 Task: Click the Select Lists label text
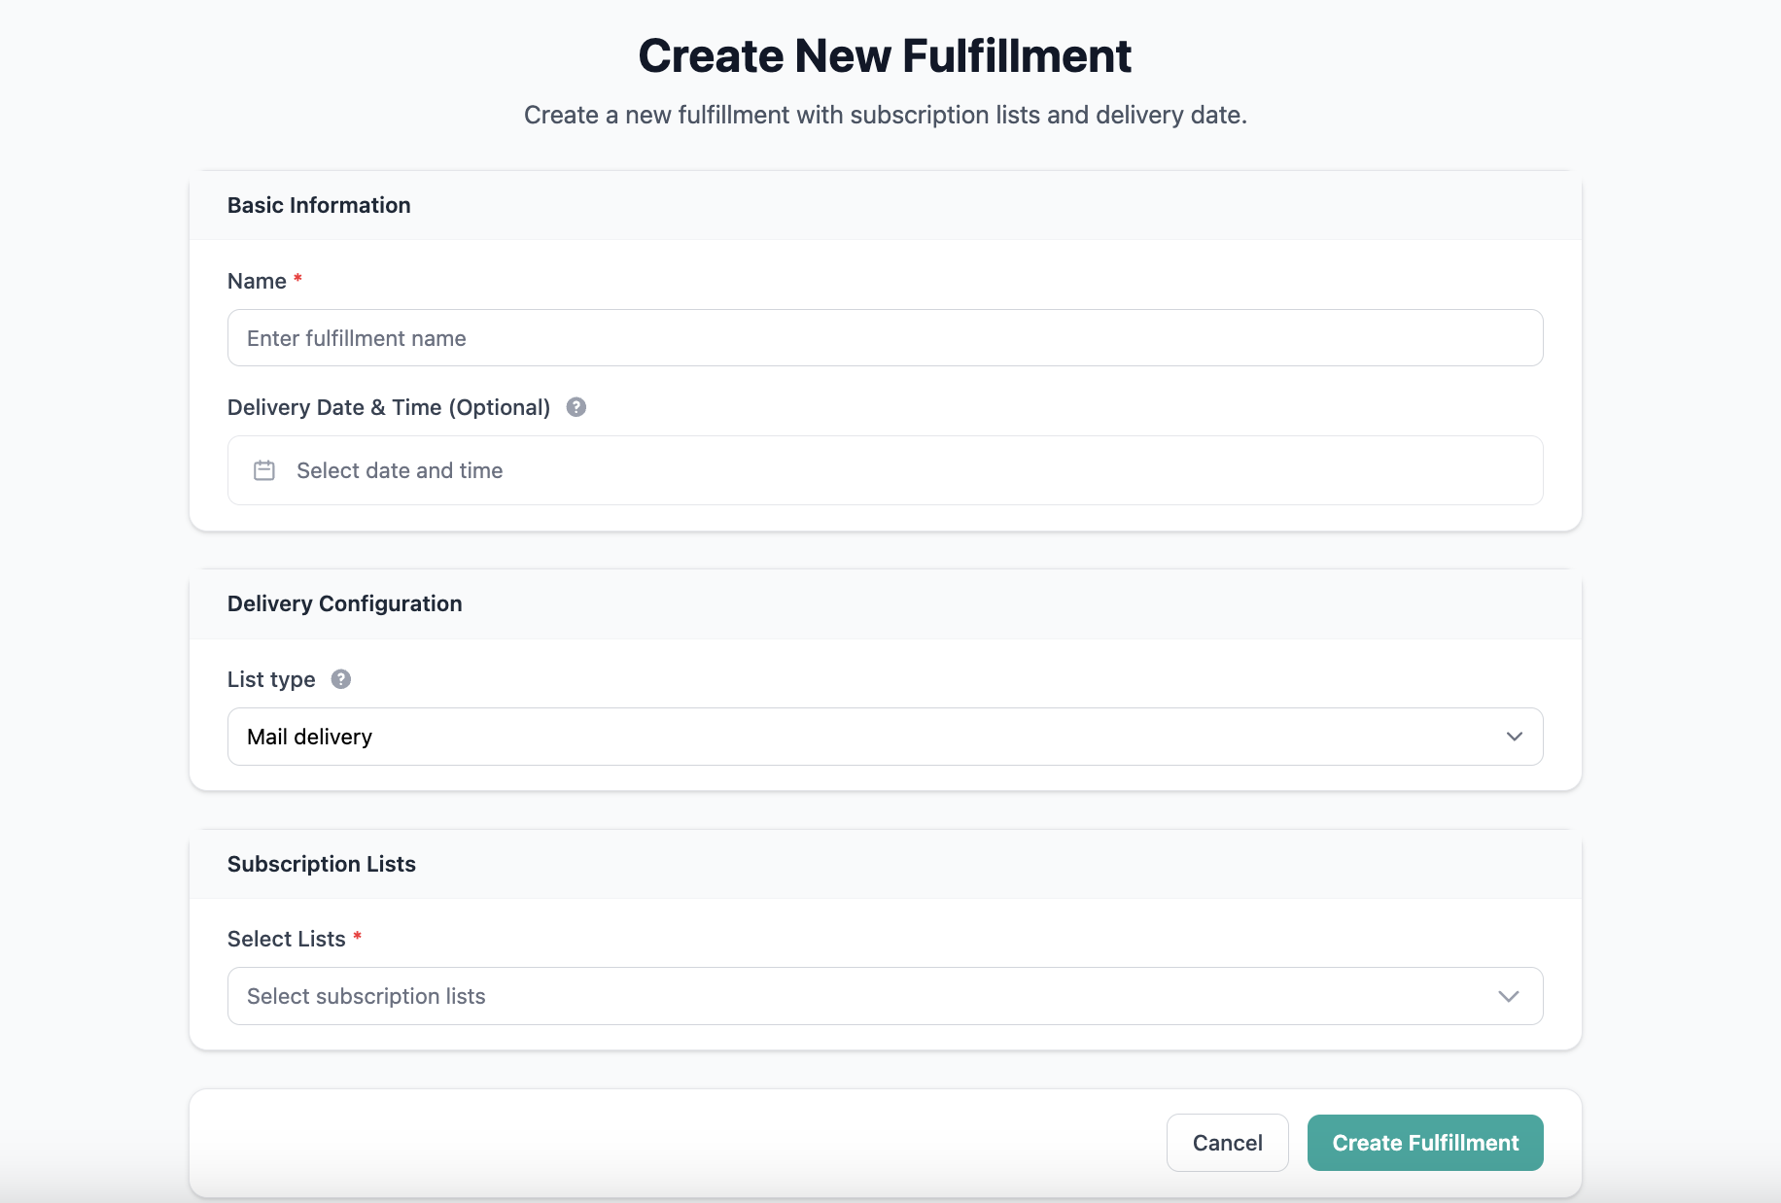tap(287, 939)
